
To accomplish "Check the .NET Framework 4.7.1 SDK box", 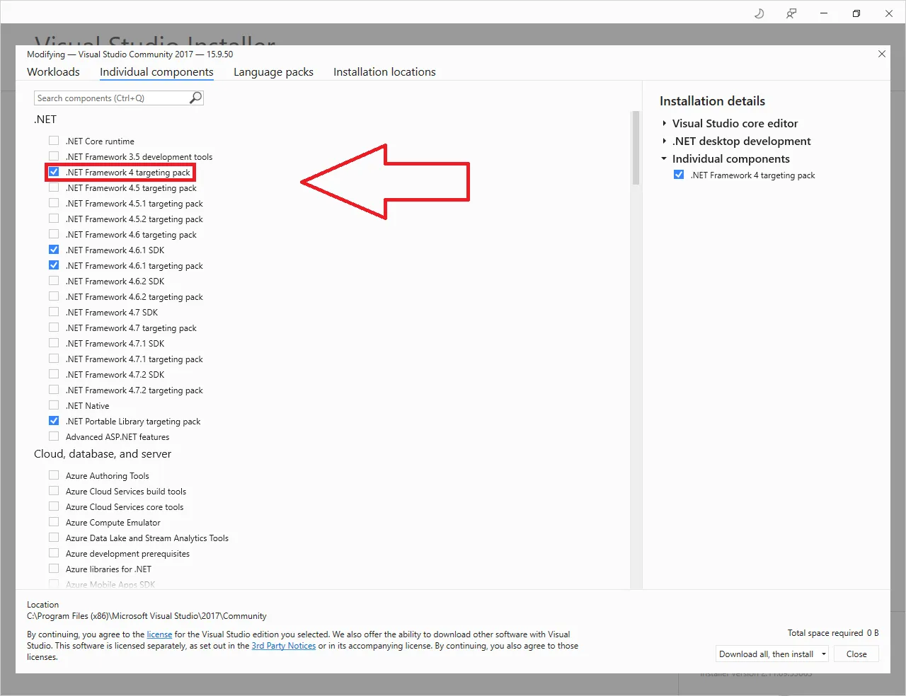I will [54, 343].
